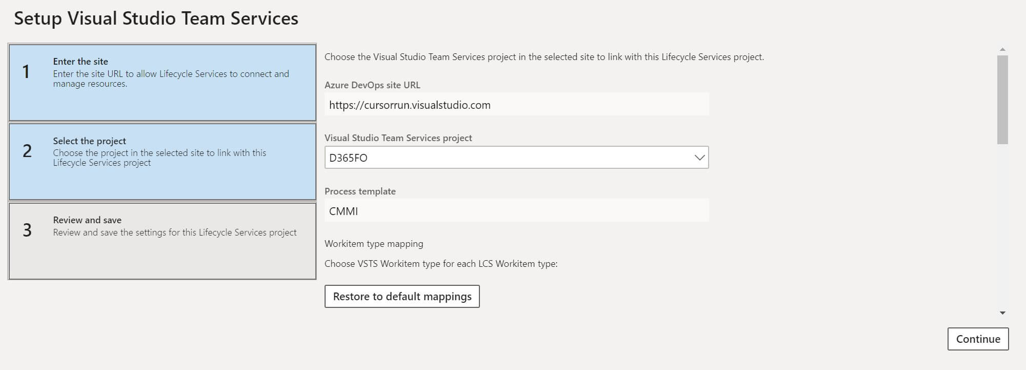Open the 'Review and save' step
This screenshot has width=1026, height=370.
tap(162, 241)
